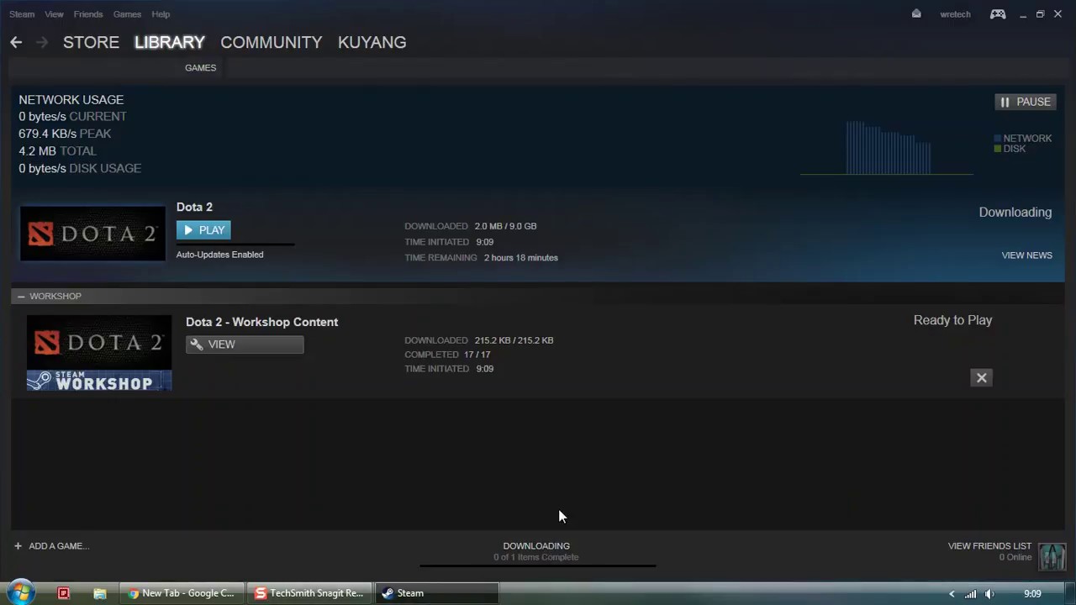Viewport: 1076px width, 605px height.
Task: Open the Windows Start button
Action: click(x=21, y=593)
